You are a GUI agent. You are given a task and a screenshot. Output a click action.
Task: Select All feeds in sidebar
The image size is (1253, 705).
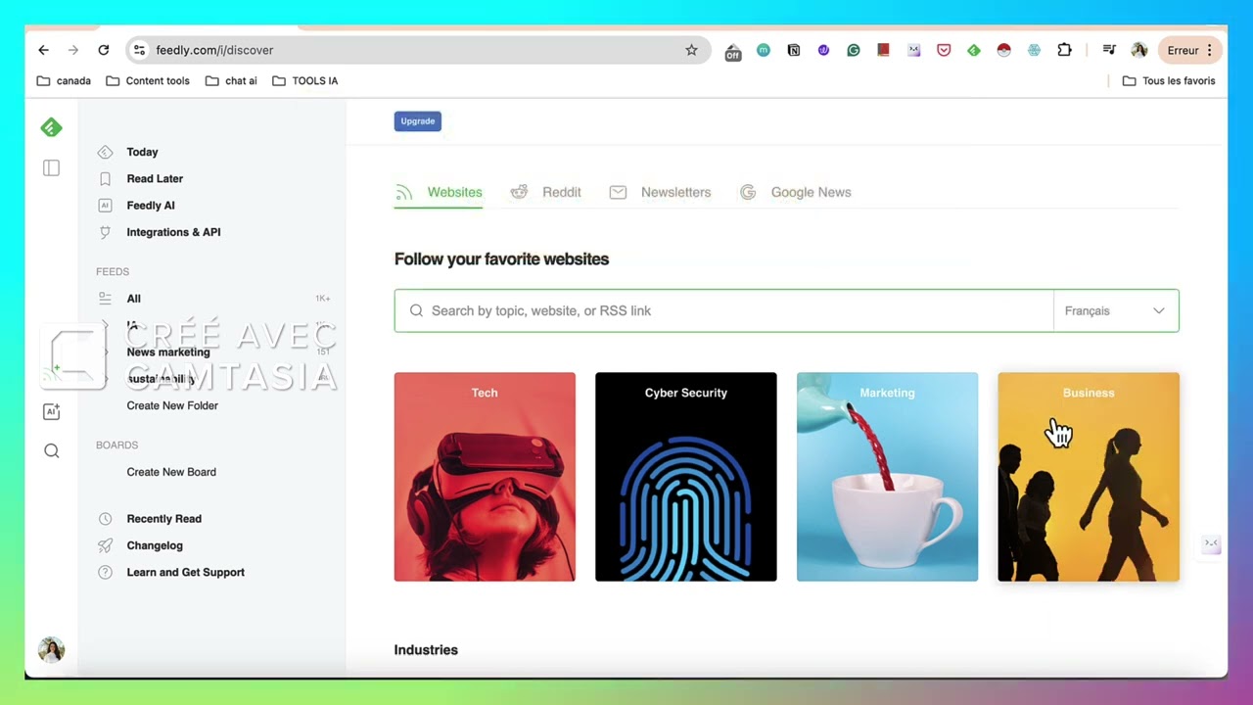coord(133,299)
